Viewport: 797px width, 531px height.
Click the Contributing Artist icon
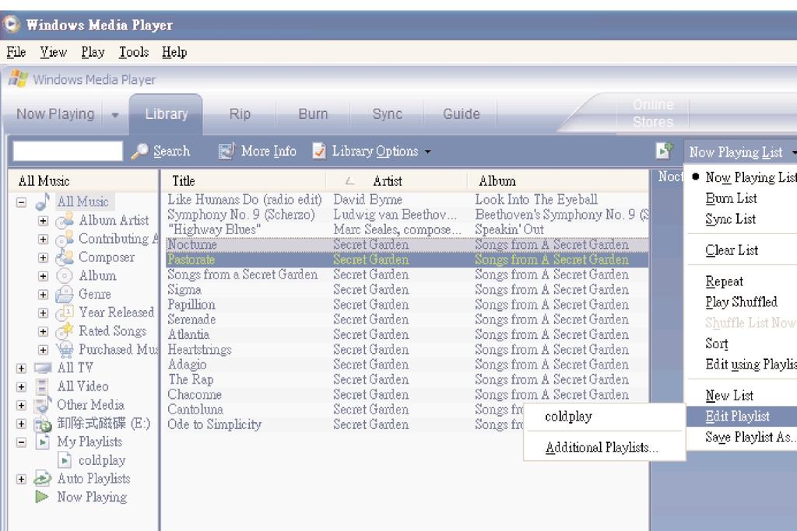coord(65,239)
